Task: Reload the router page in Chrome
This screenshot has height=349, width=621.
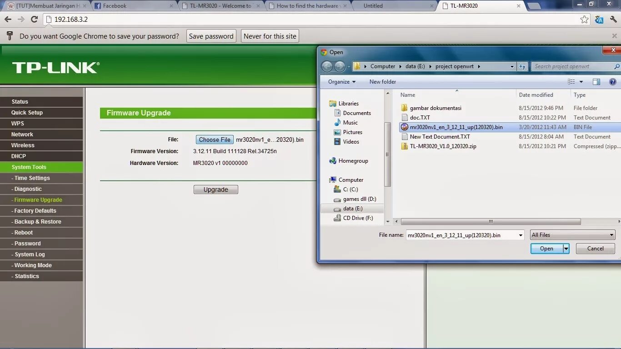Action: (x=34, y=20)
